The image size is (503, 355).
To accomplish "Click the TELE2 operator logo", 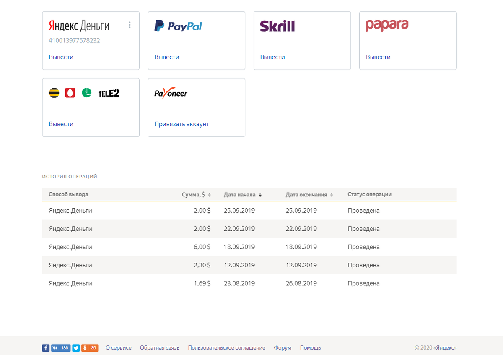I will pos(109,93).
